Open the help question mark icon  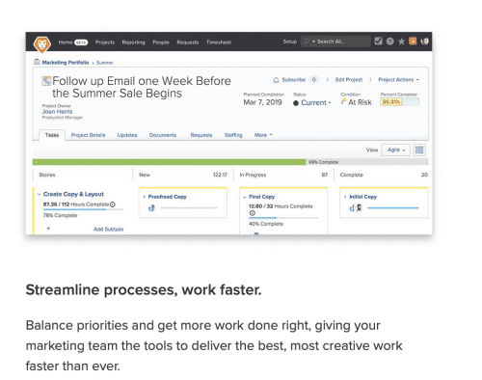tap(389, 41)
